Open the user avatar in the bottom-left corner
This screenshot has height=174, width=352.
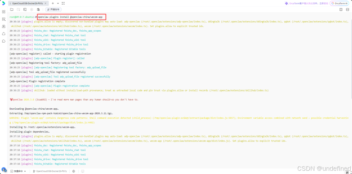coord(4,169)
